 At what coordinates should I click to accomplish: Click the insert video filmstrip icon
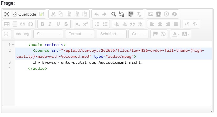click(158, 14)
